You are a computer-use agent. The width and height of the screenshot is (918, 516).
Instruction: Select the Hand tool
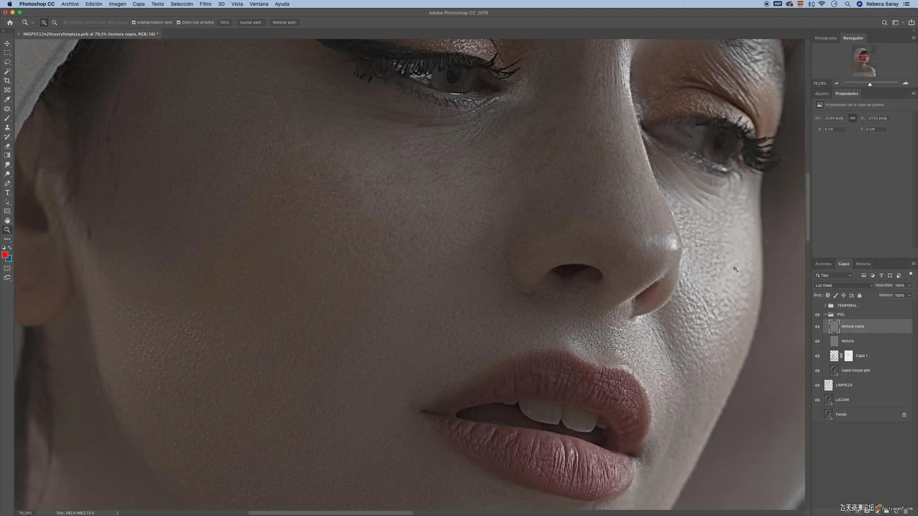pos(7,220)
